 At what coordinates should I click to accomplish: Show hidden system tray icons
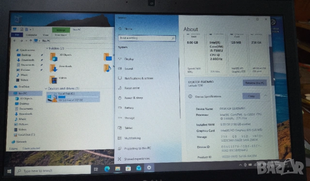[x=240, y=165]
